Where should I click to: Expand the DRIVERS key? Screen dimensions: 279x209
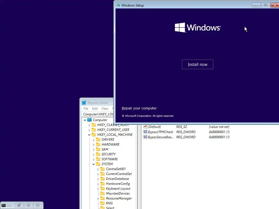point(94,140)
